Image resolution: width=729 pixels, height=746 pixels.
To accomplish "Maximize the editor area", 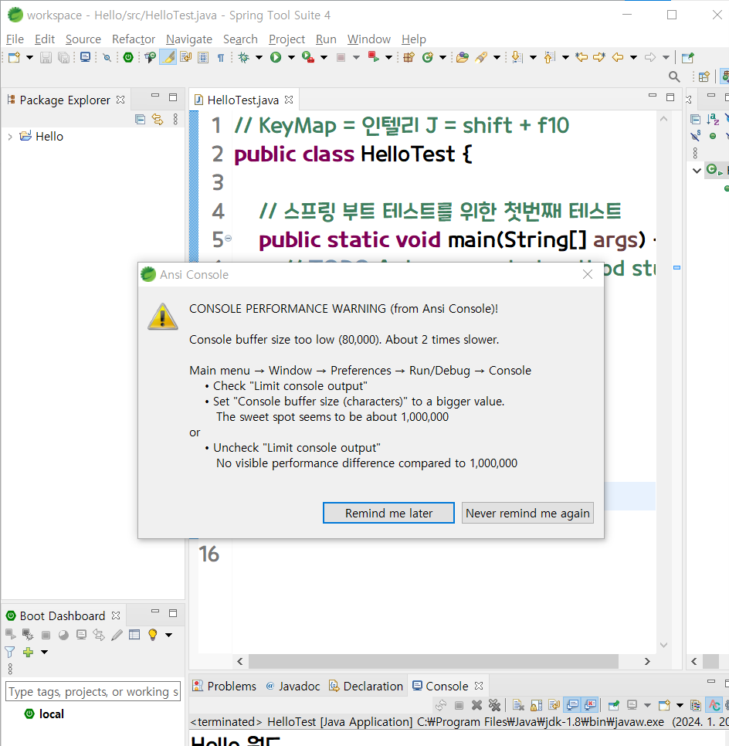I will (x=670, y=97).
